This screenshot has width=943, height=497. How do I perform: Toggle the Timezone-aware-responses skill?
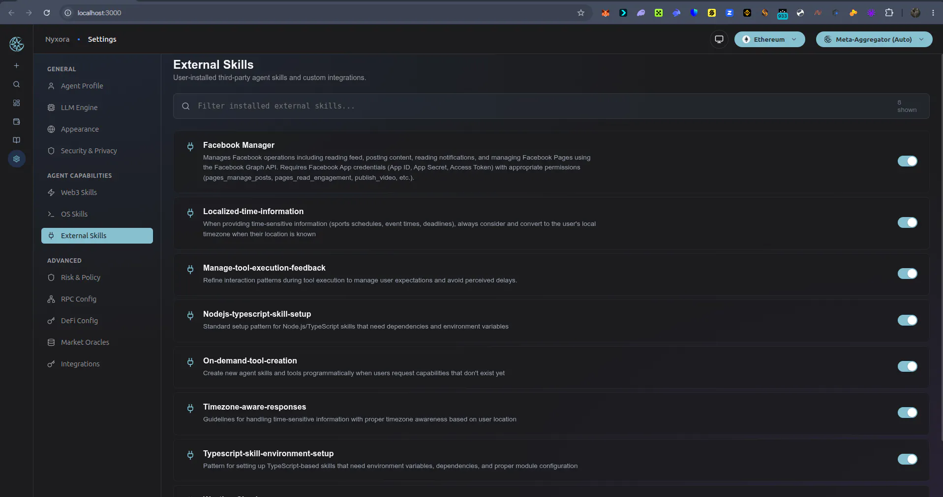[907, 413]
